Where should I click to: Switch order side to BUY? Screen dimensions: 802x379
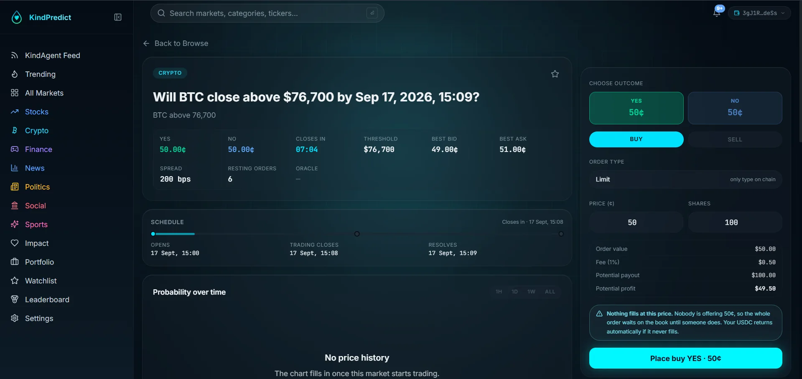pos(636,139)
